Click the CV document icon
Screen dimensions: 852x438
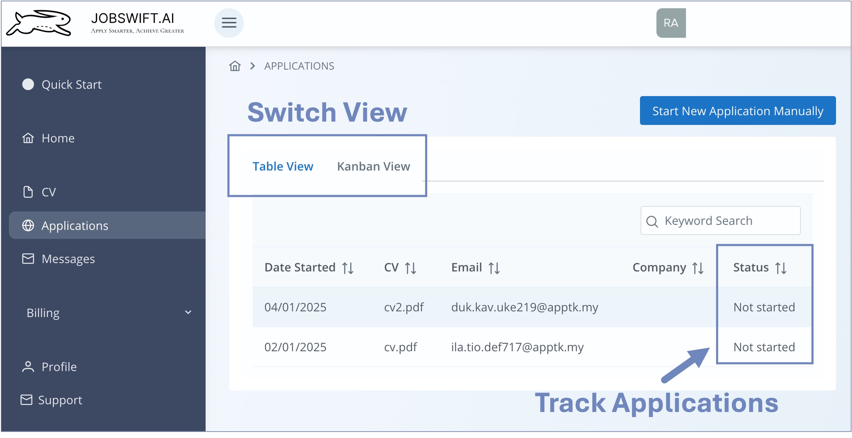coord(28,192)
